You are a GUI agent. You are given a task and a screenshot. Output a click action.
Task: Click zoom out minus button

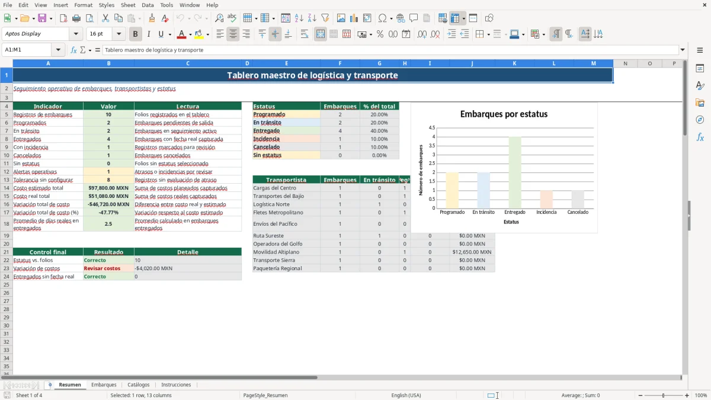[x=640, y=395]
